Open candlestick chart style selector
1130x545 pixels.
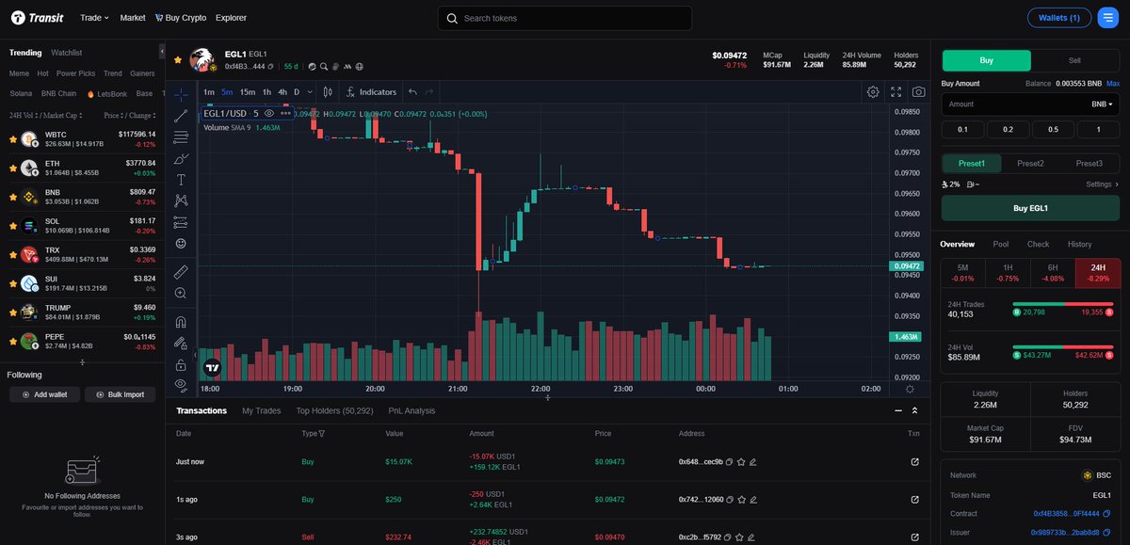pos(328,92)
